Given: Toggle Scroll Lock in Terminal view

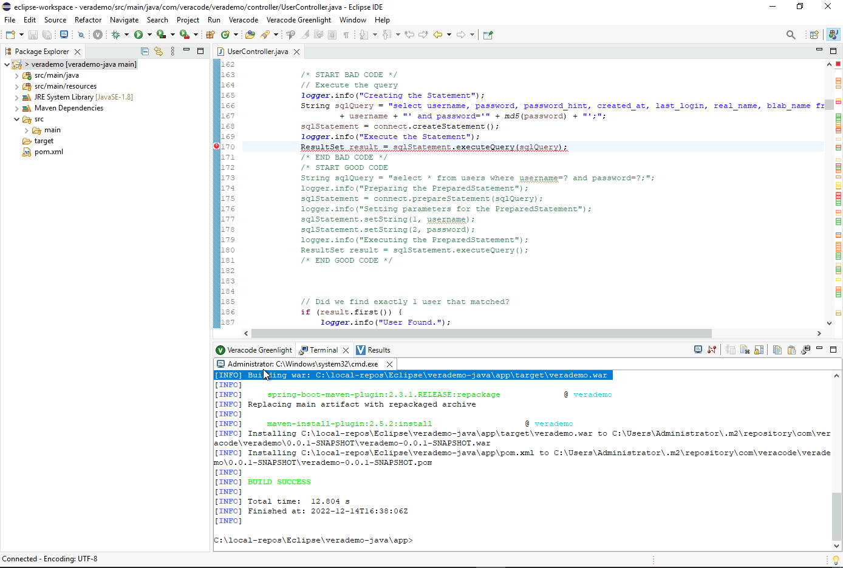Looking at the screenshot, I should 759,350.
